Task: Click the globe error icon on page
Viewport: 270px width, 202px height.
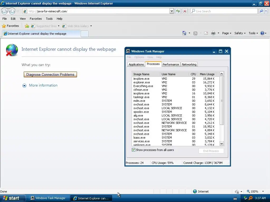Action: 12,50
